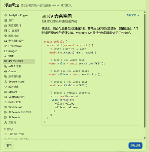This screenshot has height=152, width=149.
Task: Click the KV 命名空间 heading icon
Action: 44,16
